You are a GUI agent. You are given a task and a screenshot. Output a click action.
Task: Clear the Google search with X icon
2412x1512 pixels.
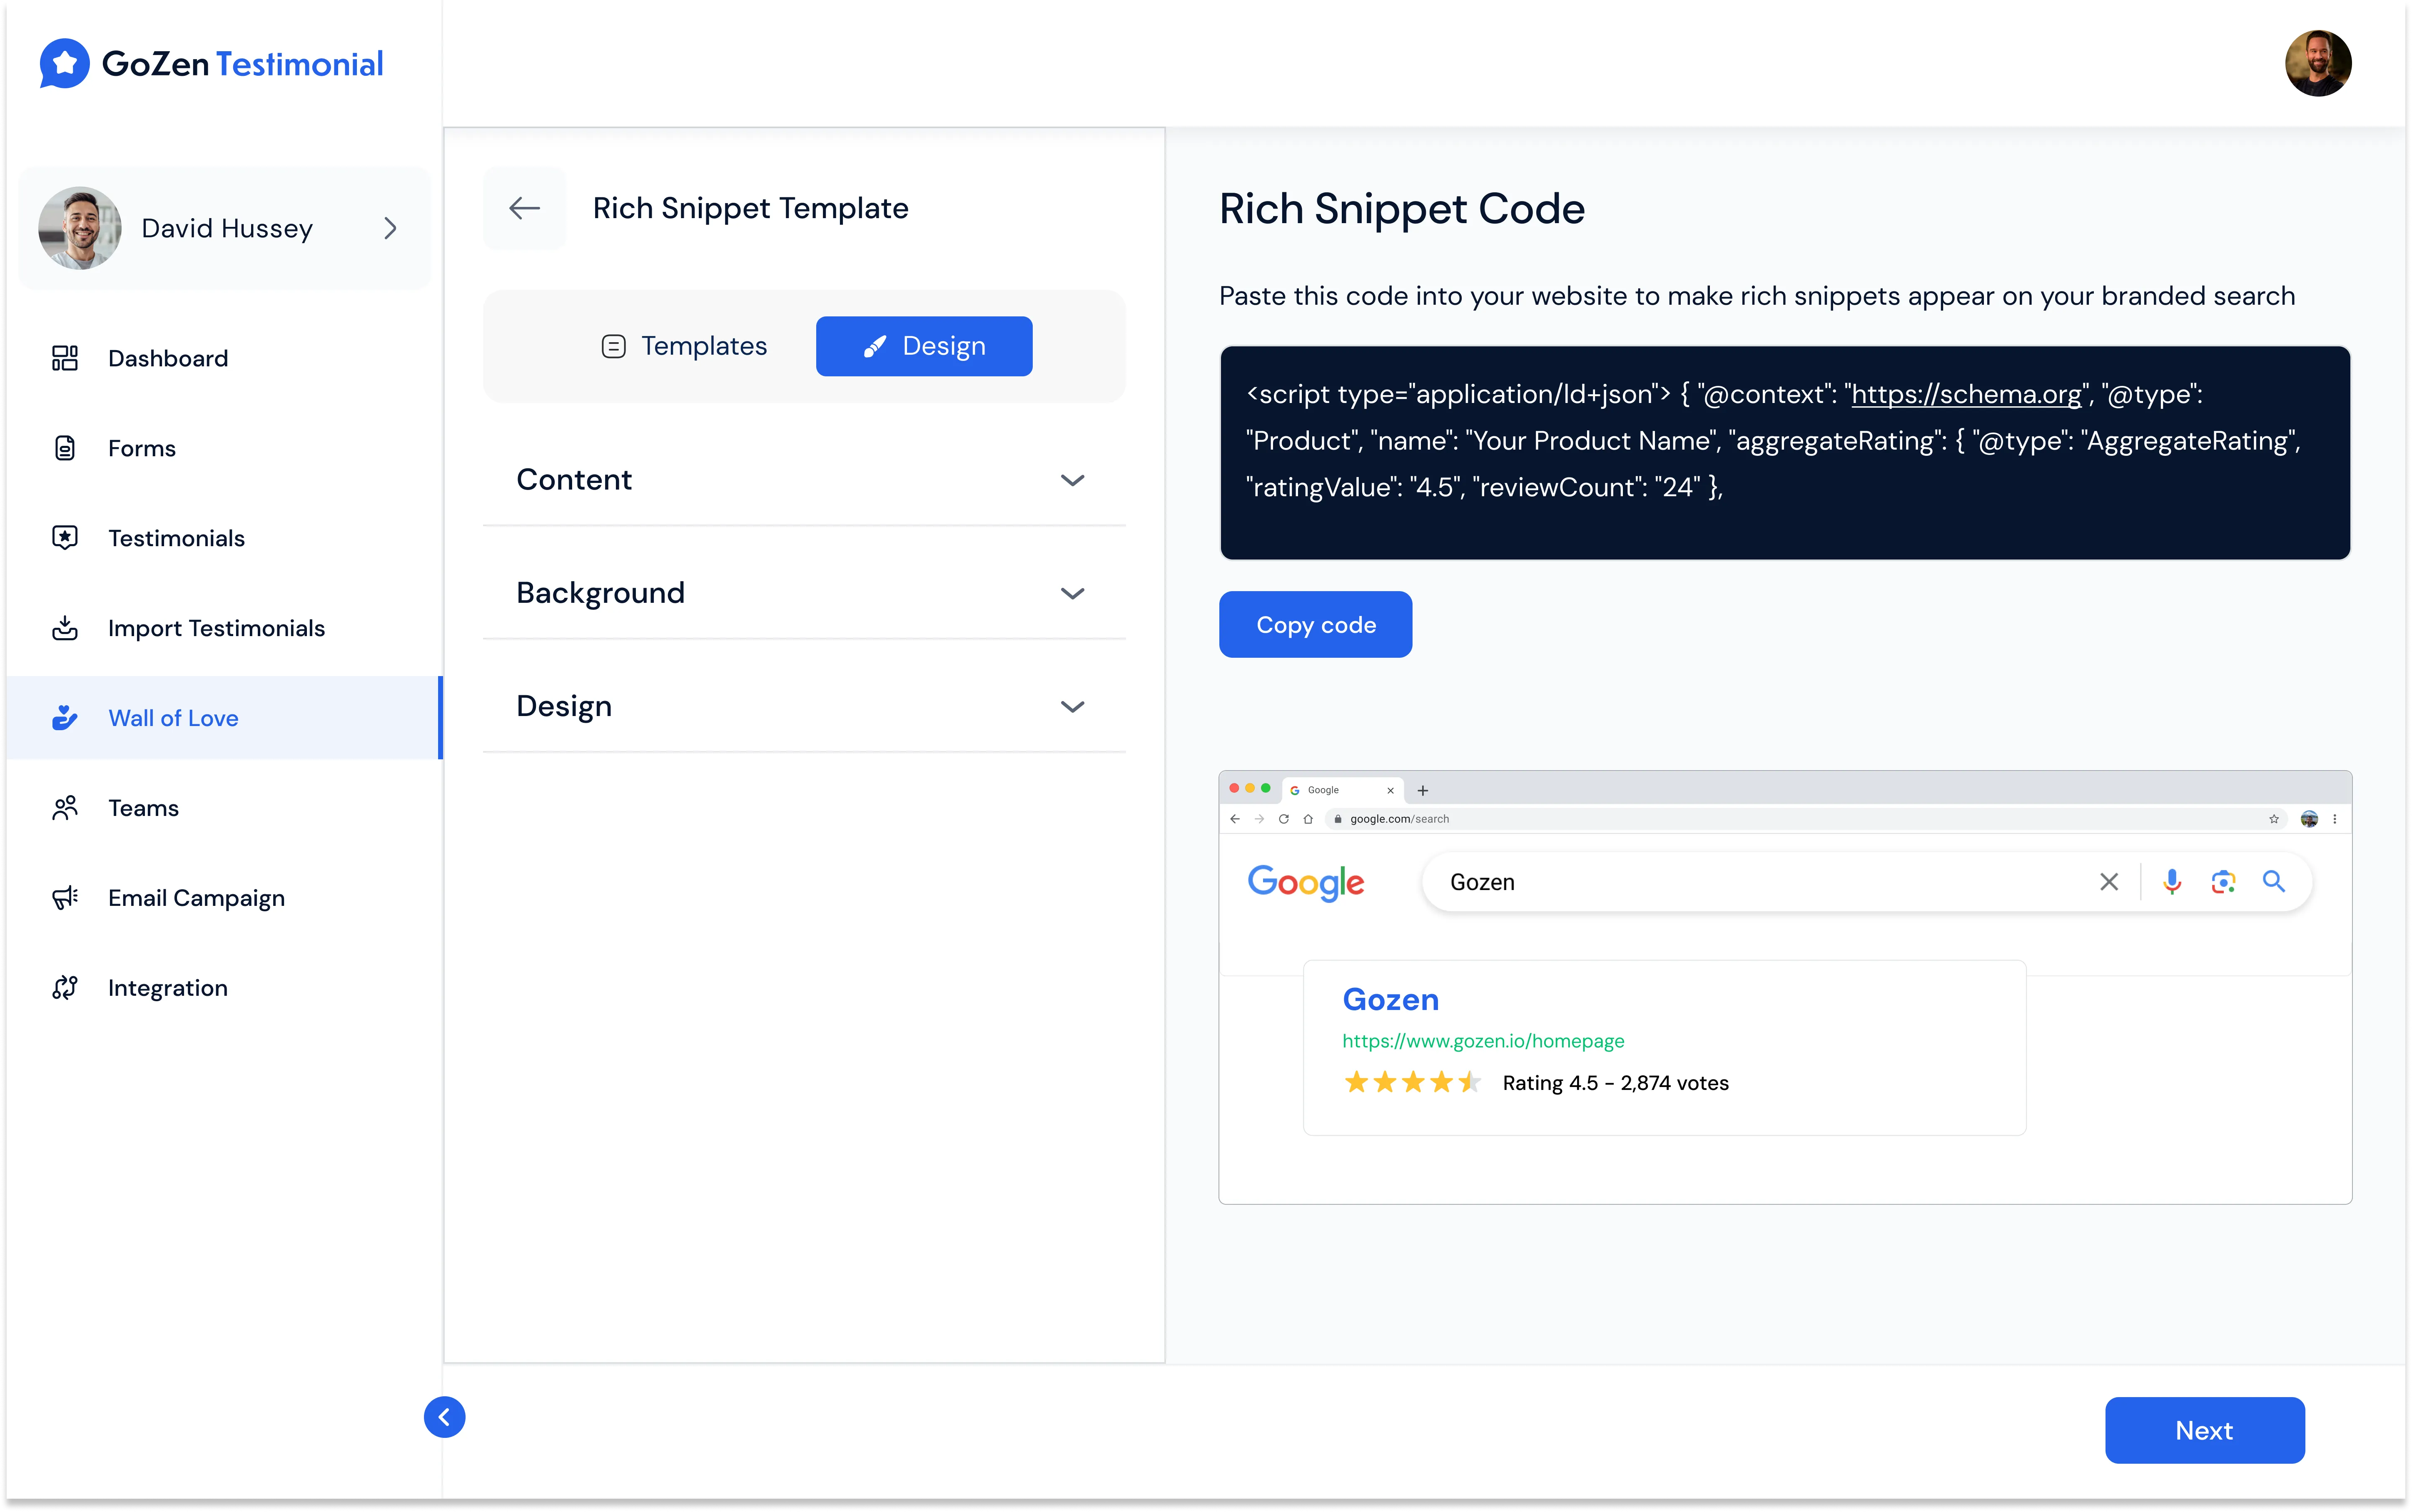click(x=2109, y=882)
